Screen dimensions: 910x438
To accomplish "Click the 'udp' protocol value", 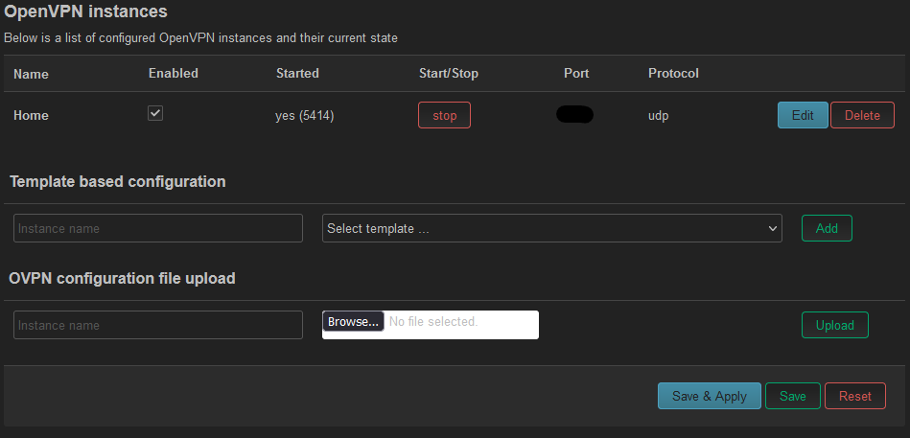I will pos(659,116).
